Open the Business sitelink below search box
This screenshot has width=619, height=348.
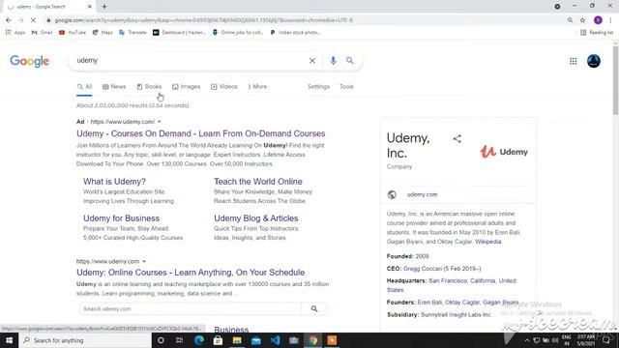pos(231,329)
